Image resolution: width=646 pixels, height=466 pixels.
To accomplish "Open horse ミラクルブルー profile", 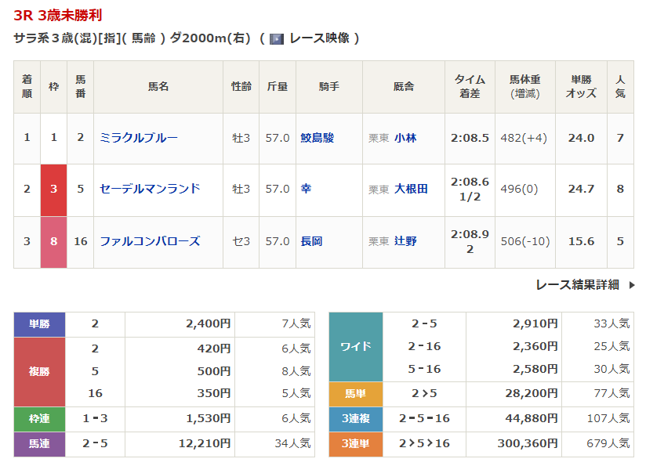I will tap(139, 138).
